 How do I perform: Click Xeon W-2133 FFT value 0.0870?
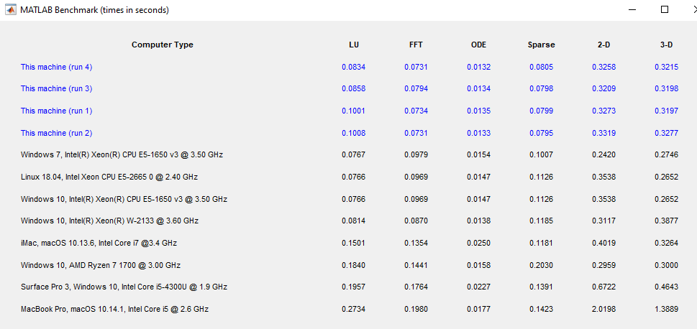(416, 221)
